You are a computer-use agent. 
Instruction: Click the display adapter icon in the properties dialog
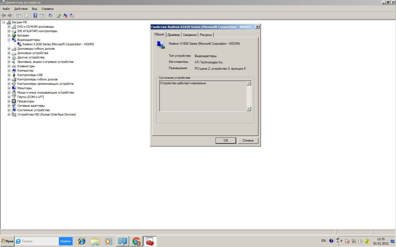tap(161, 45)
